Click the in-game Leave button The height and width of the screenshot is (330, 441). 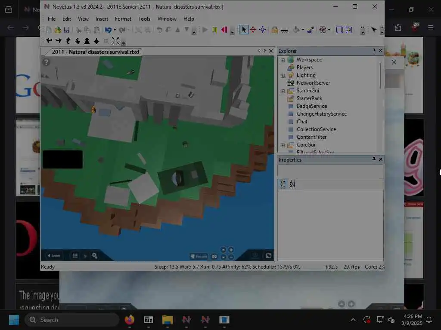point(54,256)
